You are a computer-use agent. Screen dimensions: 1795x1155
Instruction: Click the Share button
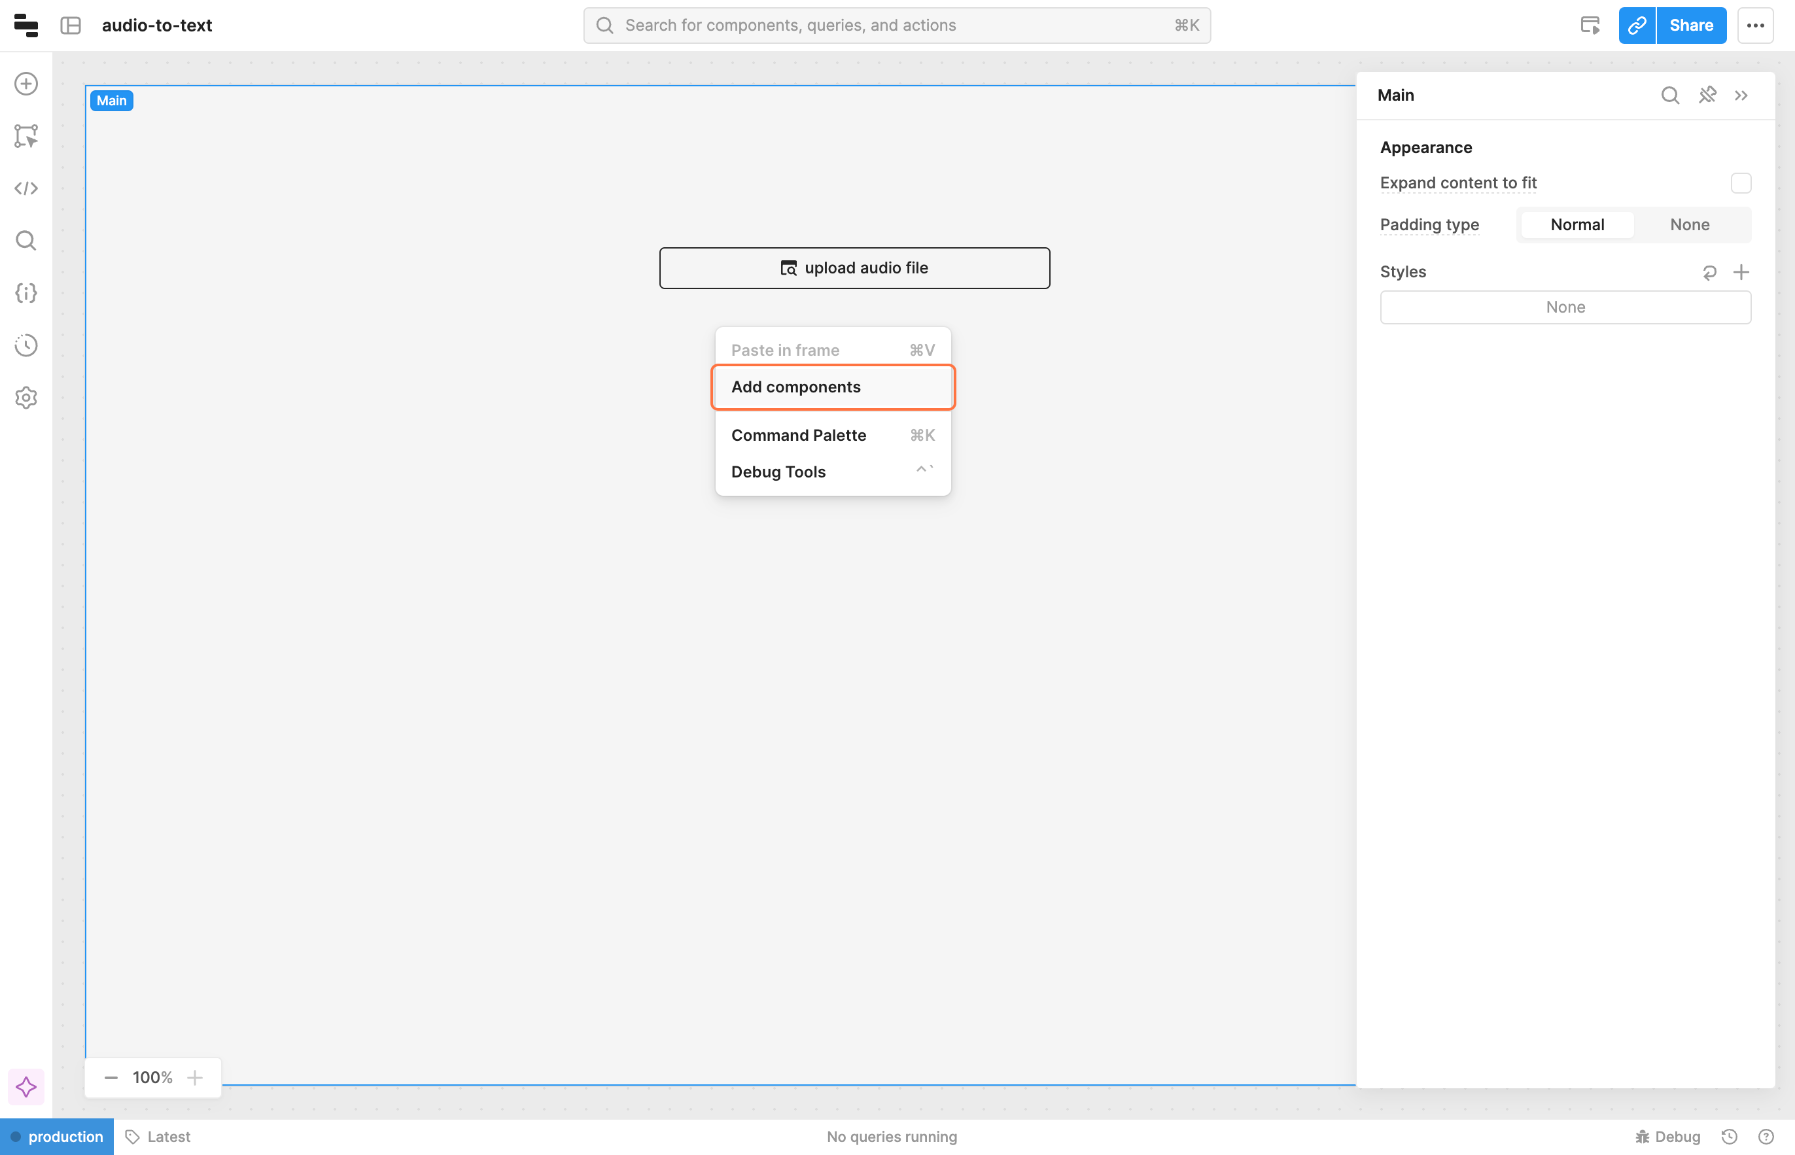coord(1691,26)
